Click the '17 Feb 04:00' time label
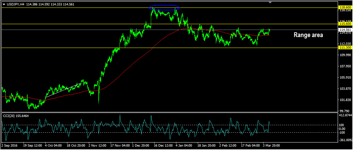Screen dimensions: 353x150 (251, 146)
